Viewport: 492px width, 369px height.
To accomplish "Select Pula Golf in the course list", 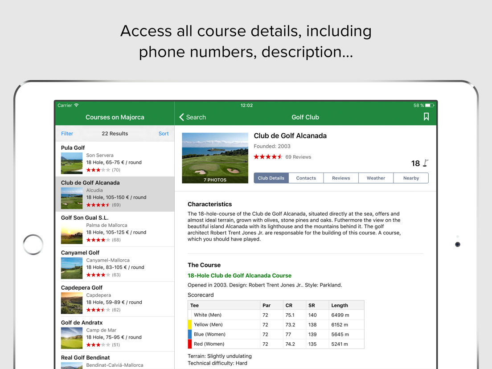I will pyautogui.click(x=115, y=159).
